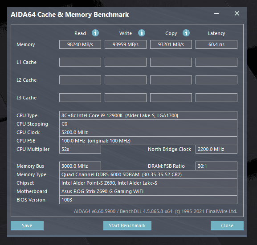The width and height of the screenshot is (257, 245).
Task: Click the BIOS Version value 1003
Action: pyautogui.click(x=148, y=200)
